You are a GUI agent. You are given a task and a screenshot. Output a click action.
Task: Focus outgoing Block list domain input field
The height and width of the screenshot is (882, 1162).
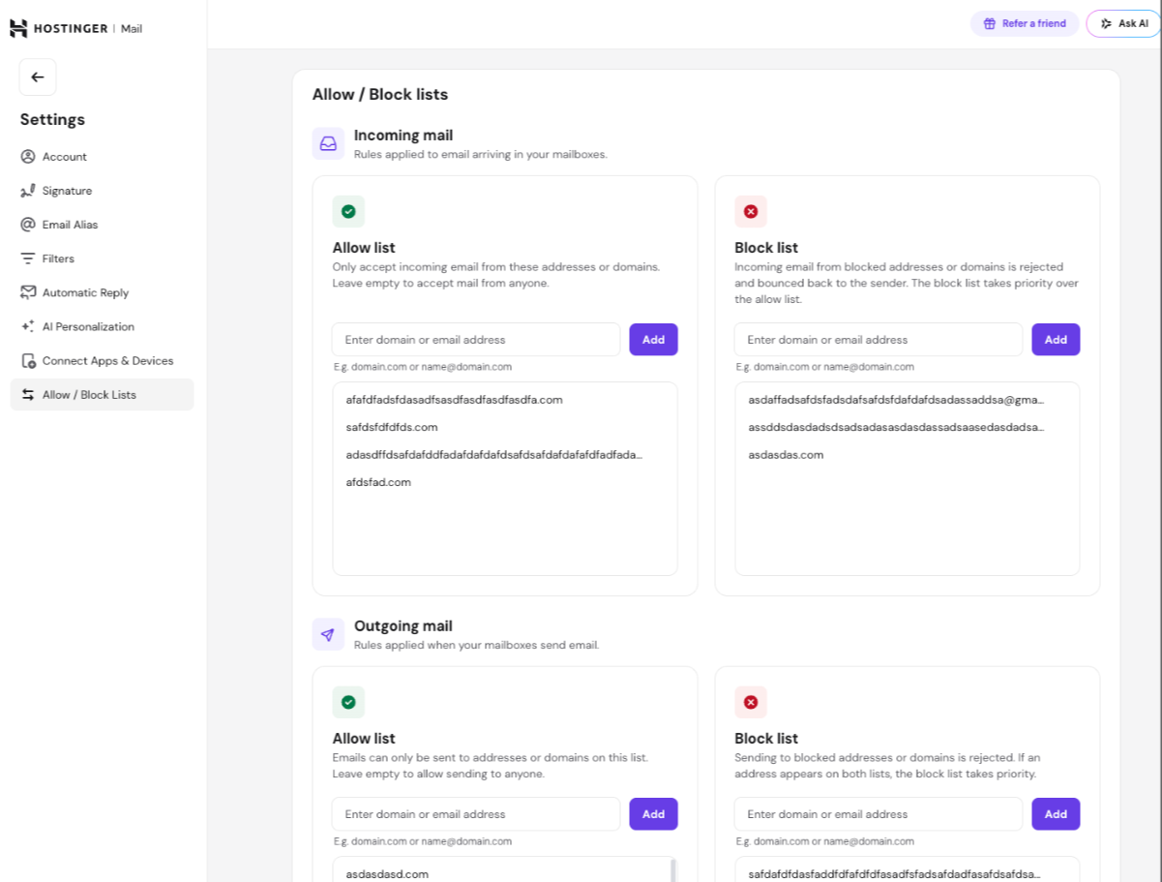click(x=879, y=814)
